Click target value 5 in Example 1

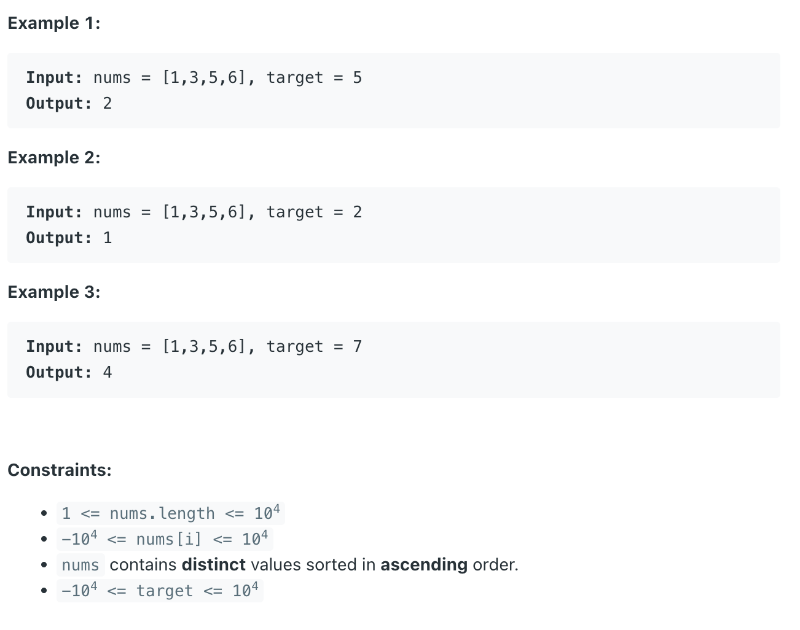[x=357, y=78]
